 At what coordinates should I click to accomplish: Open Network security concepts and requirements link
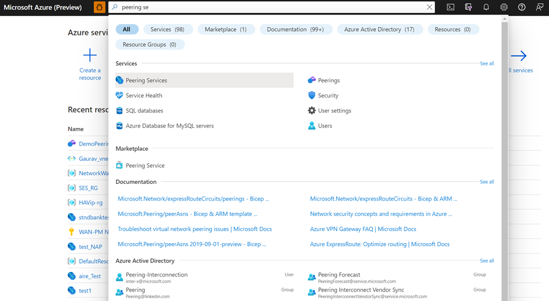pyautogui.click(x=381, y=213)
